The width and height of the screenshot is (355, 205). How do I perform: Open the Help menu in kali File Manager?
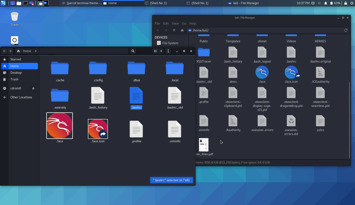coord(193,24)
